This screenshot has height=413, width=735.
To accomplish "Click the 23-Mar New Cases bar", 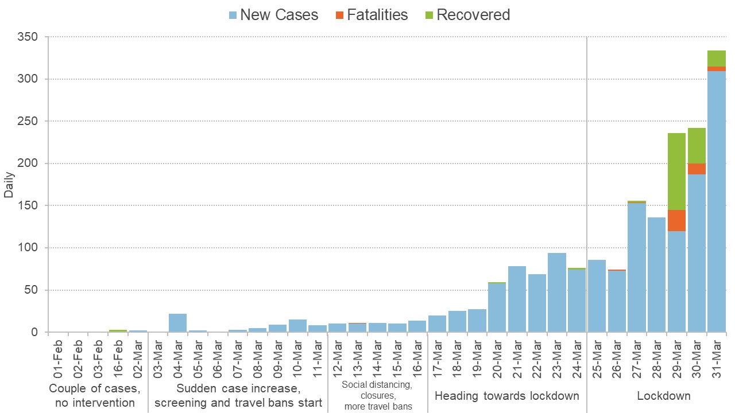I will (557, 293).
